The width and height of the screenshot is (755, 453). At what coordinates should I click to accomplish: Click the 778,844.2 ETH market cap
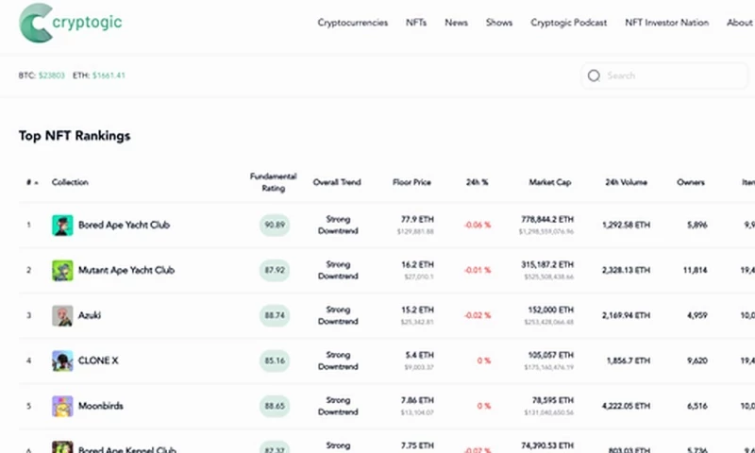point(547,220)
